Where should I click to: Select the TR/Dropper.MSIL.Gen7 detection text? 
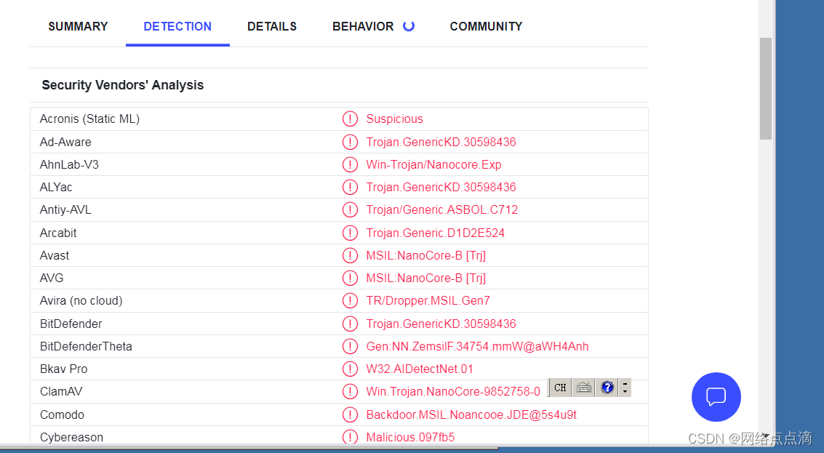coord(428,300)
